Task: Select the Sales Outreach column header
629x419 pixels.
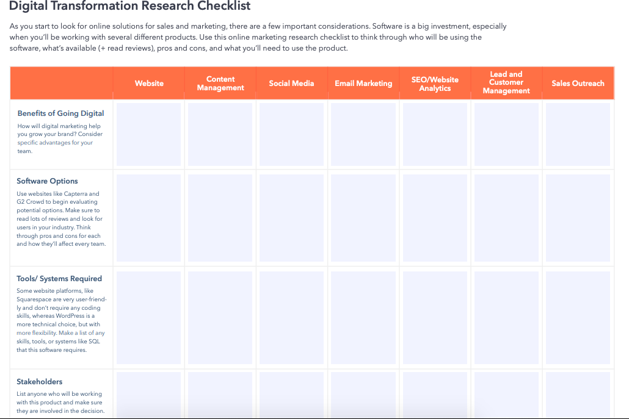Action: tap(578, 83)
